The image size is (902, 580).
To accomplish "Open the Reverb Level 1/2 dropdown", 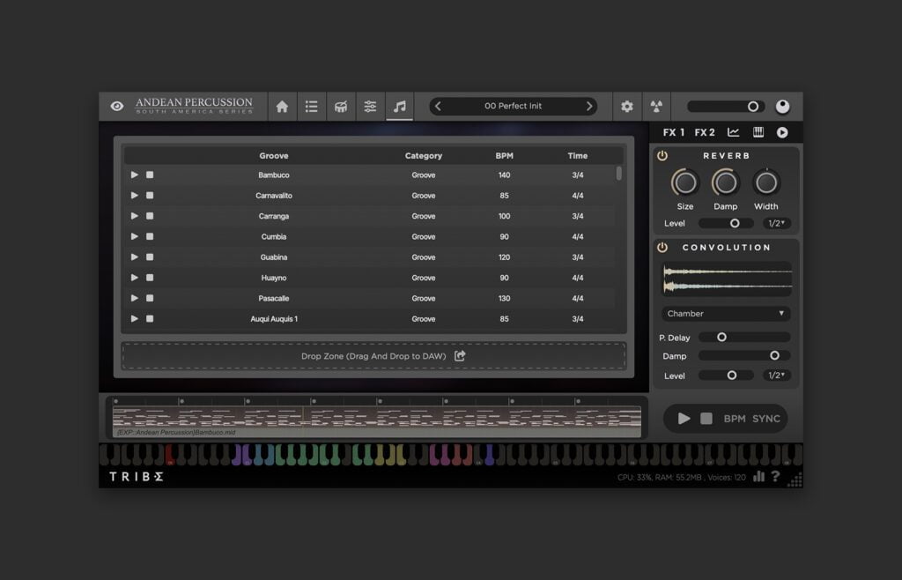I will click(x=776, y=223).
